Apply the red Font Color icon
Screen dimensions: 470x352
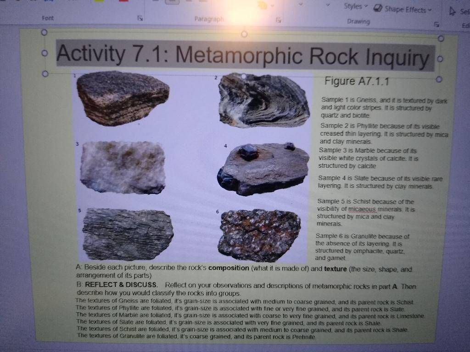point(124,1)
